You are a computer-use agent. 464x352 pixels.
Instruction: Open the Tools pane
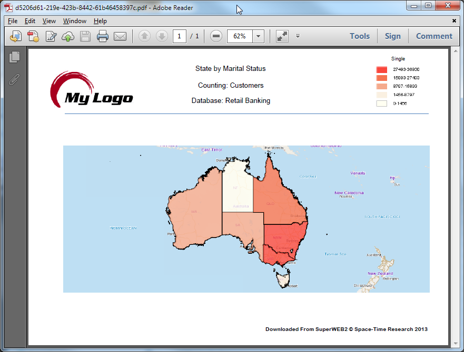(360, 36)
